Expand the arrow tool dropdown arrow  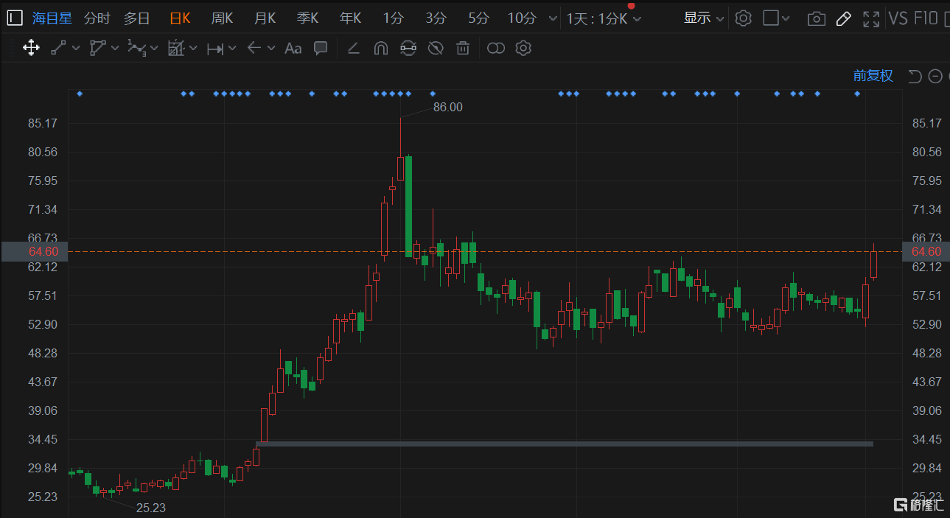click(271, 49)
